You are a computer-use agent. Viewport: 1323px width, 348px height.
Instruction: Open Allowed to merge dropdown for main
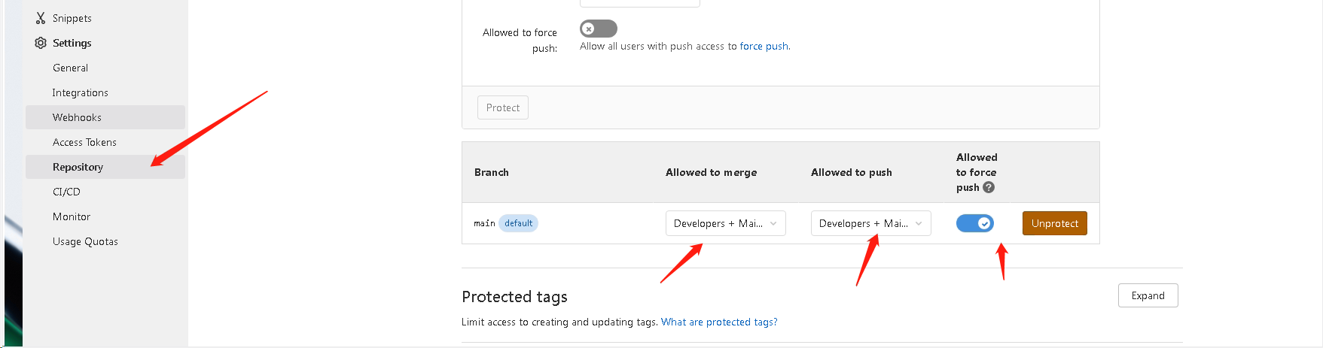click(x=725, y=223)
